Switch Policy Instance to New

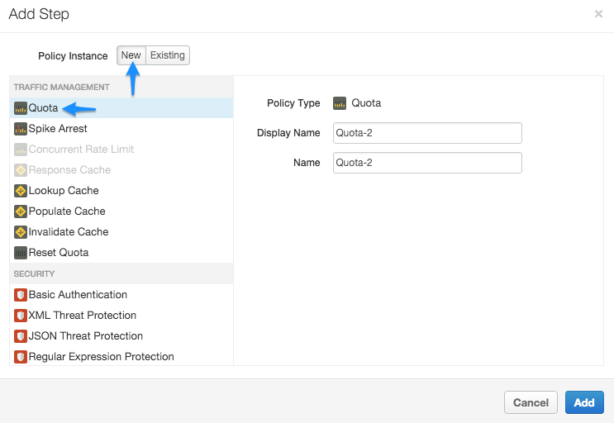click(x=131, y=55)
